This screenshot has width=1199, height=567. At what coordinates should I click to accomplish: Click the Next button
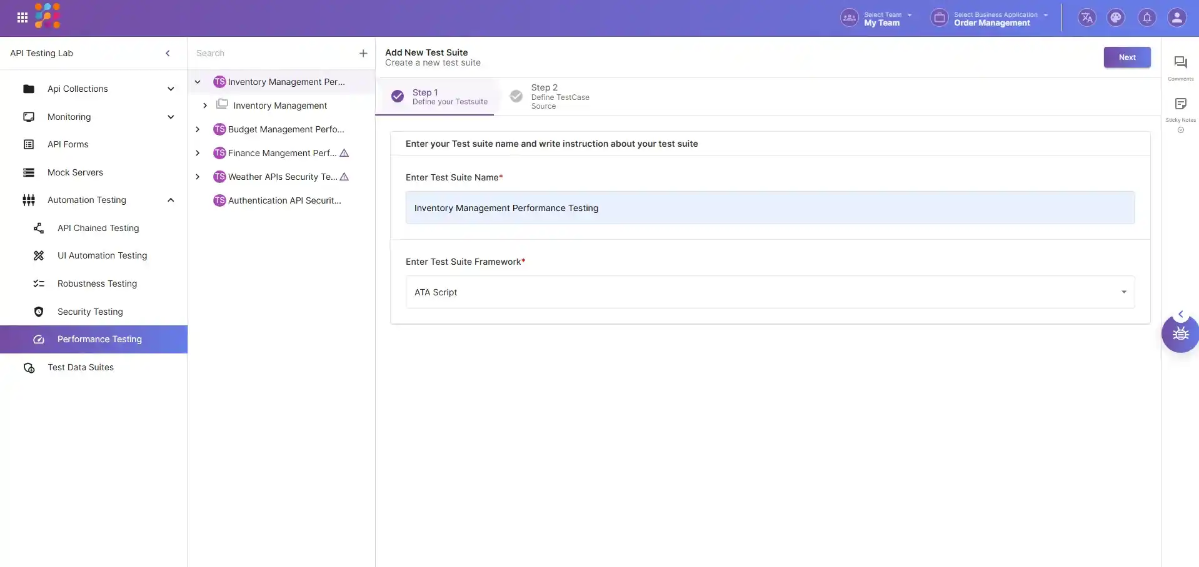pyautogui.click(x=1126, y=57)
